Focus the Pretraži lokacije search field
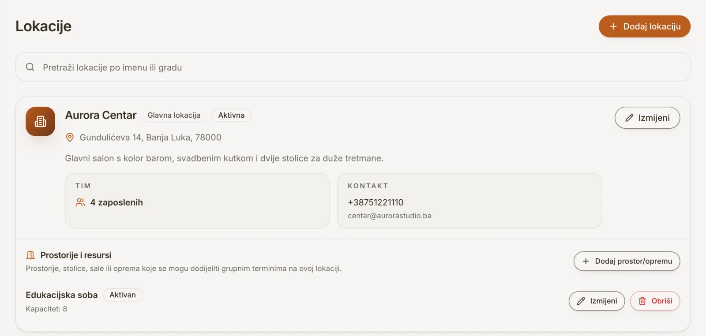Image resolution: width=706 pixels, height=336 pixels. (353, 67)
